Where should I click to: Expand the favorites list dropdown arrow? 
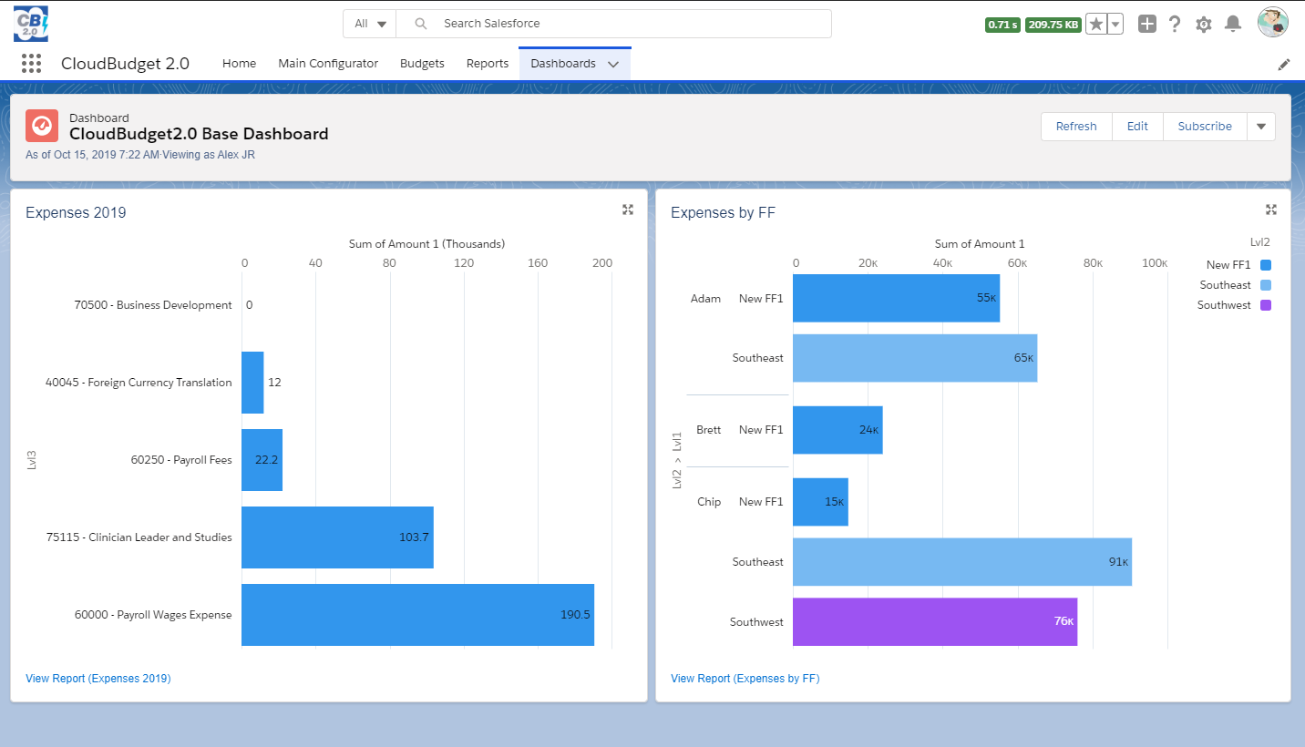(x=1115, y=25)
